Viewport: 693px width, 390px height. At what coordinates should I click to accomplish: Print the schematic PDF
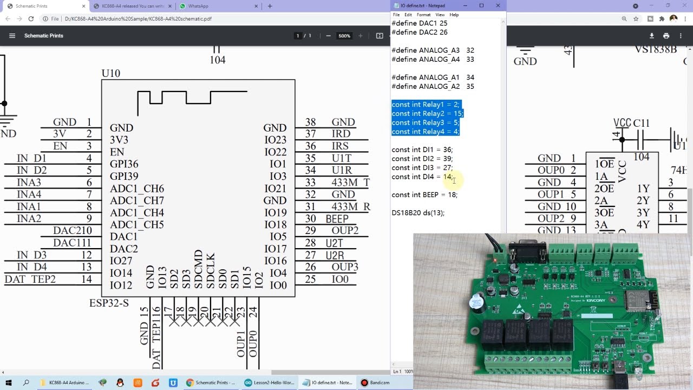tap(666, 36)
